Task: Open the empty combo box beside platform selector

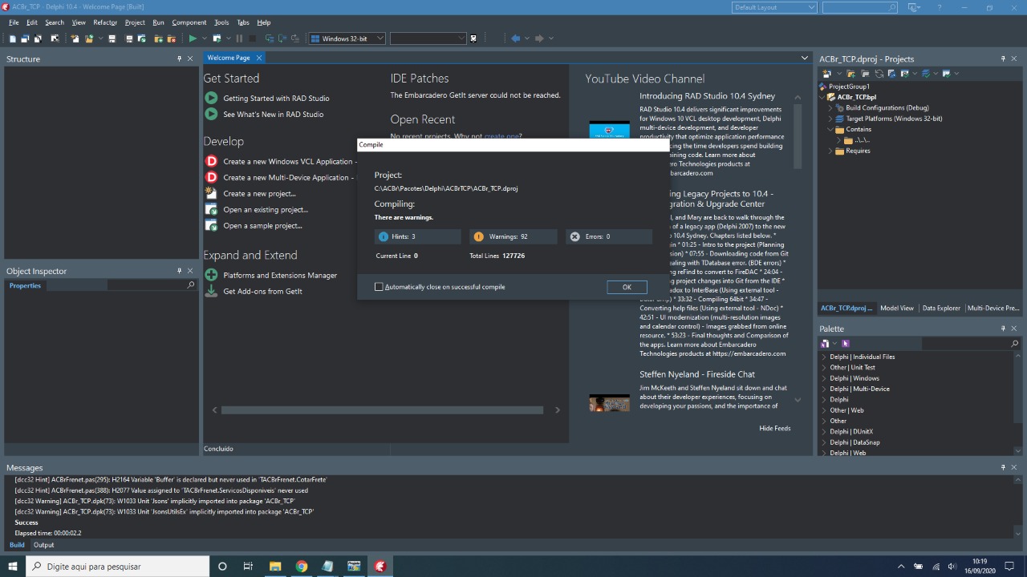Action: click(x=428, y=38)
